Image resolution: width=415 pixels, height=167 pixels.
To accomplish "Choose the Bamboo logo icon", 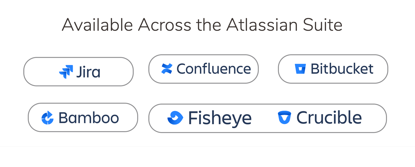I will click(48, 118).
